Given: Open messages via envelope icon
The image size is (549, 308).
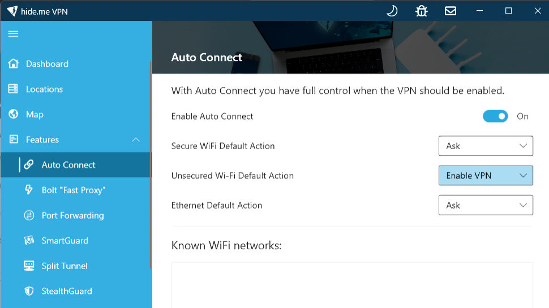Looking at the screenshot, I should (x=451, y=11).
